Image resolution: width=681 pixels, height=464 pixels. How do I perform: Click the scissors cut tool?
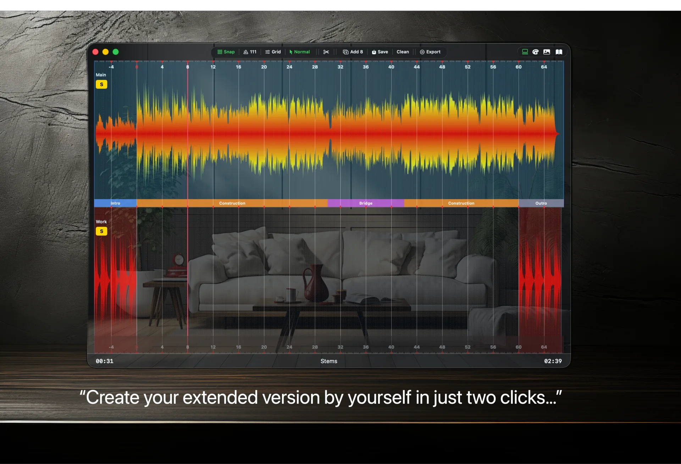[x=326, y=52]
